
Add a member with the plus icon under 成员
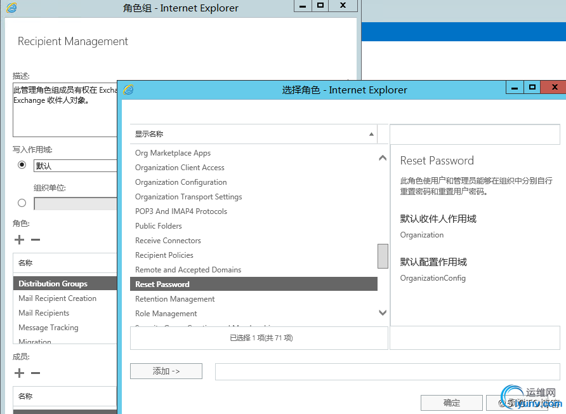point(20,373)
